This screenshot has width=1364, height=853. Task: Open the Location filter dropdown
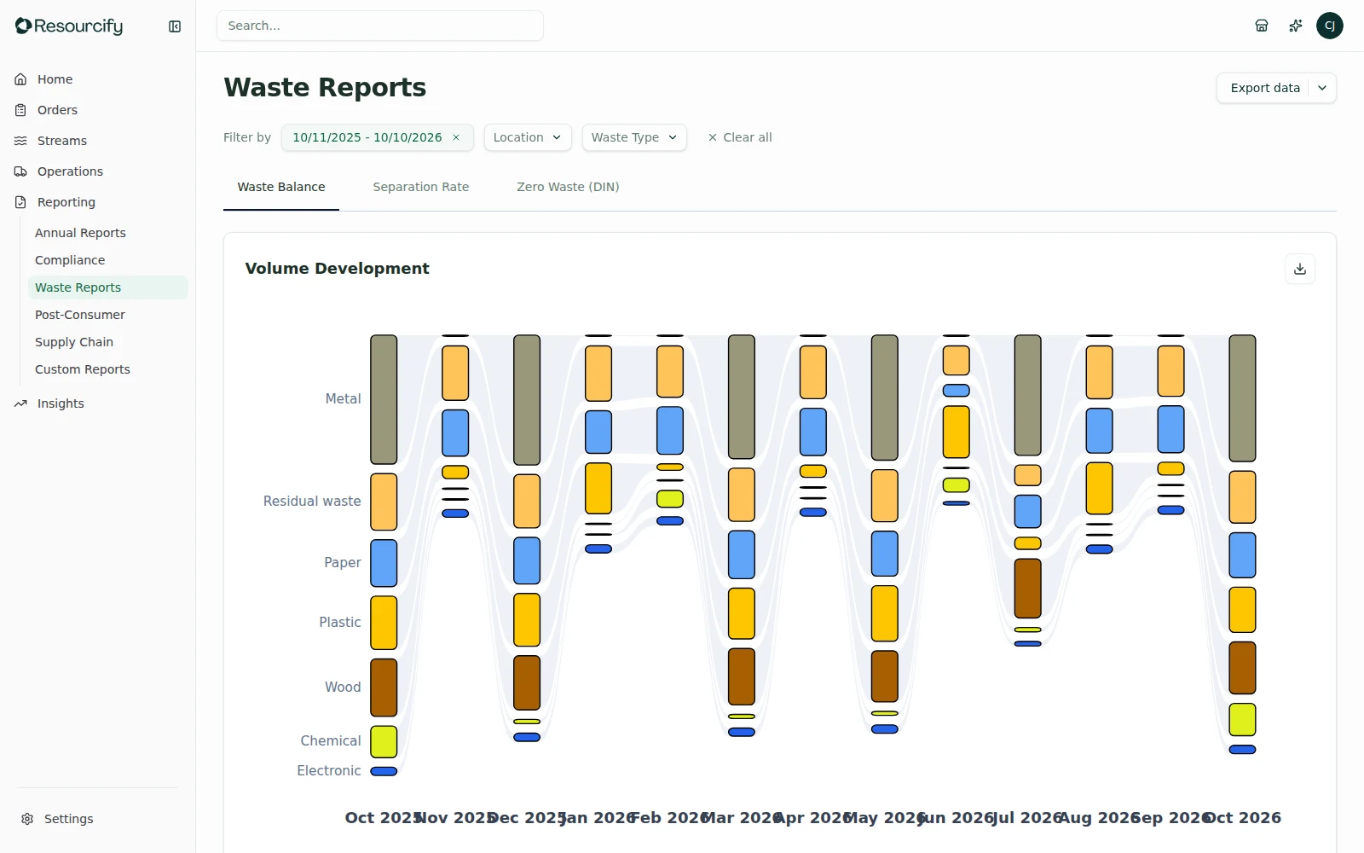click(x=528, y=137)
